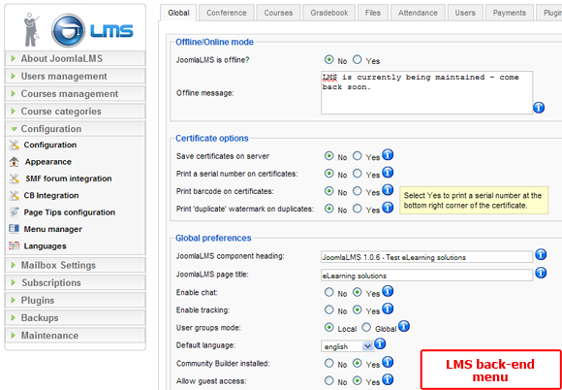Open the Default language dropdown
Viewport: 562px width, 390px height.
coord(347,346)
